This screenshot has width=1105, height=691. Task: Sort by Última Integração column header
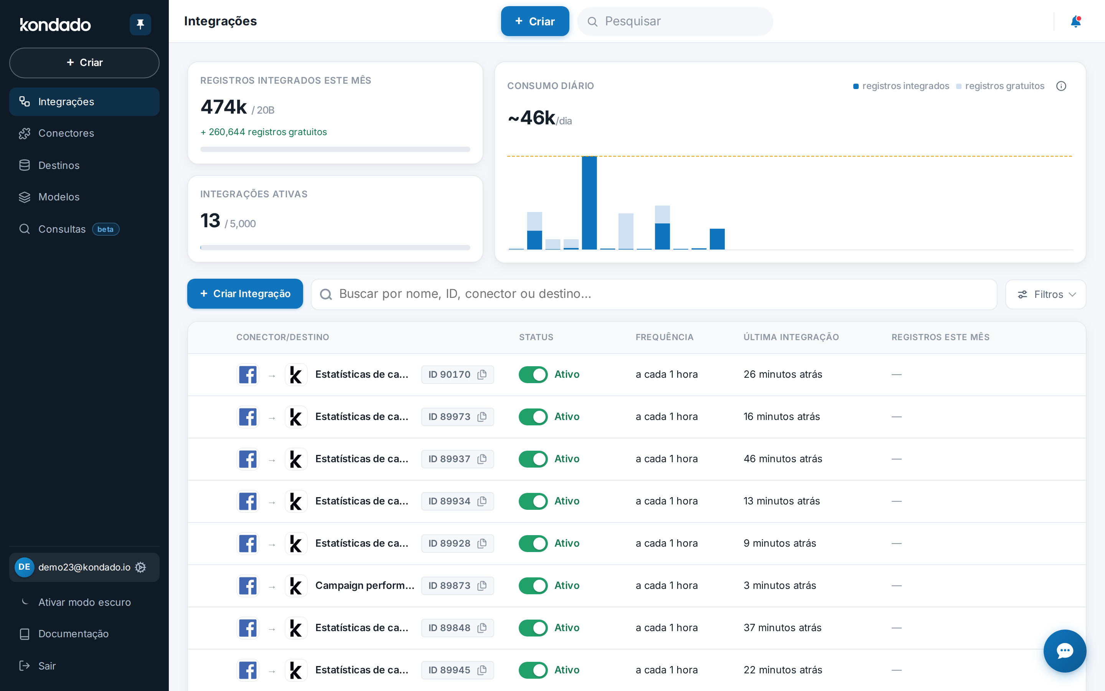(x=791, y=337)
